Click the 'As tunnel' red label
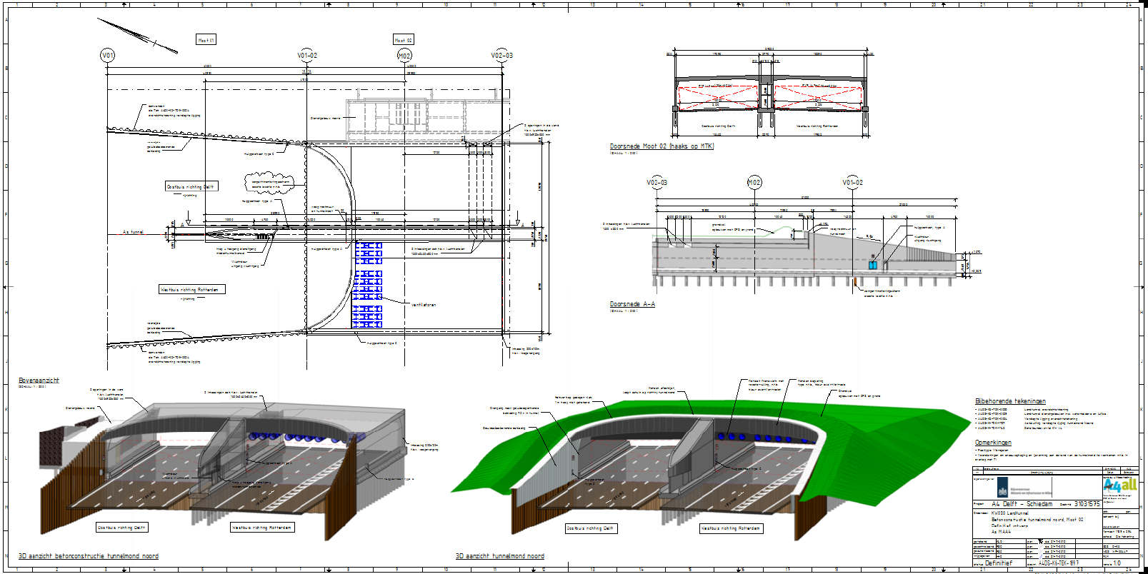 (133, 232)
